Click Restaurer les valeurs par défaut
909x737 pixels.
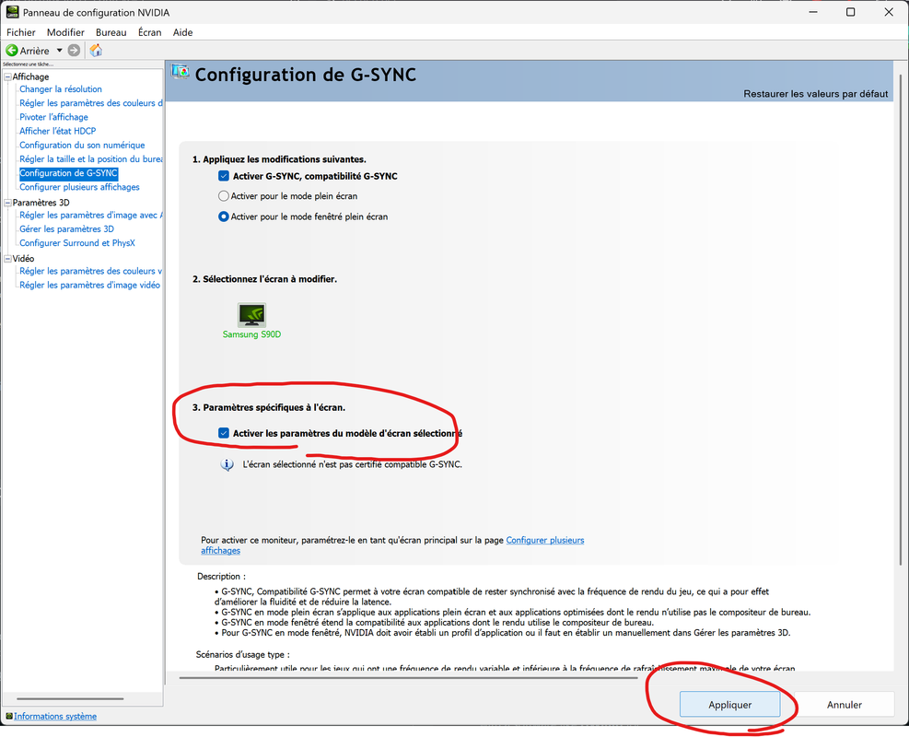point(816,93)
